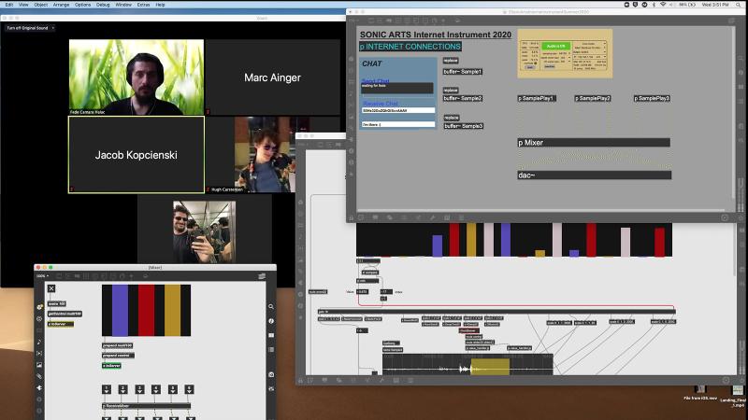Click the p INTERNET CONNECTIONS subpatcher
This screenshot has height=420, width=748.
(x=410, y=46)
